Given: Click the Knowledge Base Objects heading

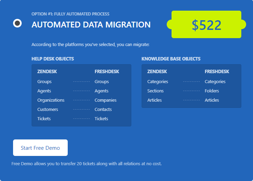Looking at the screenshot, I should (x=171, y=59).
